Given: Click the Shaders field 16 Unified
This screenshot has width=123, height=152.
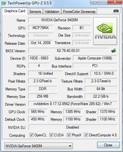Looking at the screenshot, I should [x=45, y=73].
